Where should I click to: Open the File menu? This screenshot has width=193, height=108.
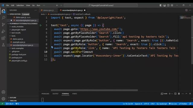(x=7, y=5)
